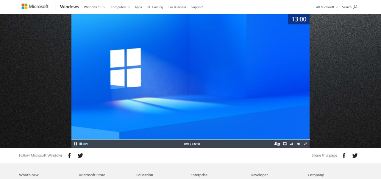Expand the All Microsoft dropdown
Viewport: 381px width, 179px height.
[327, 7]
